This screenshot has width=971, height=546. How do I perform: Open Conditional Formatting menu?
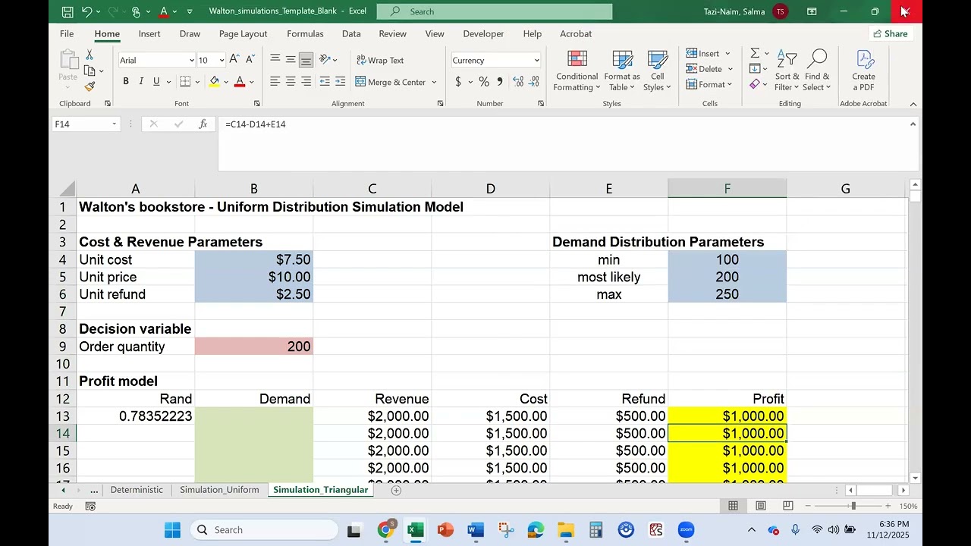coord(577,71)
